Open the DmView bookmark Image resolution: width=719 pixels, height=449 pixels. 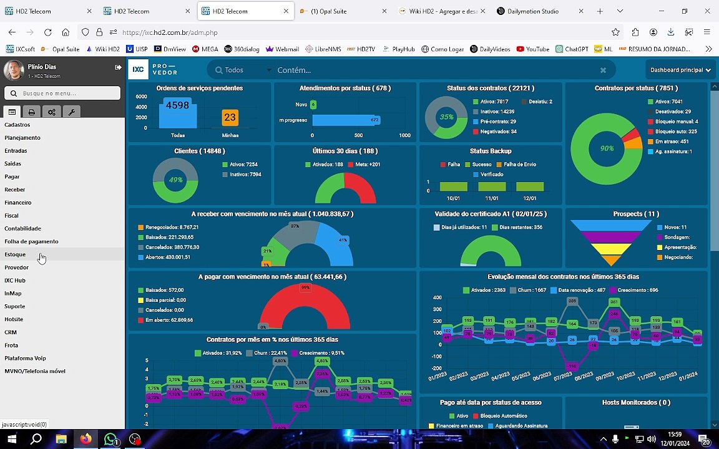(x=170, y=49)
